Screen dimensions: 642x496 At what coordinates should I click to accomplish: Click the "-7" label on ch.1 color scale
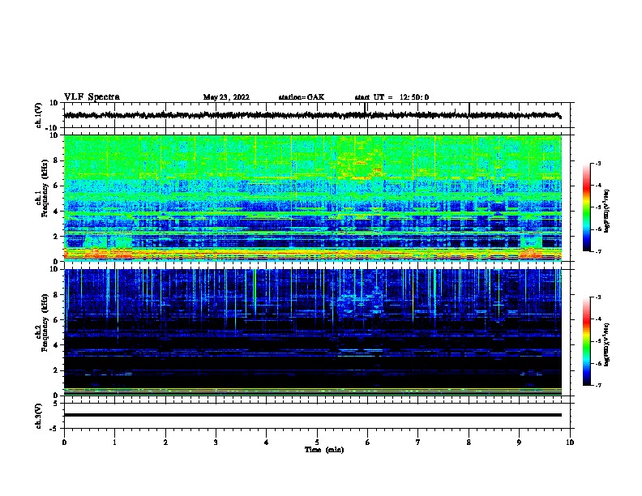pyautogui.click(x=597, y=251)
